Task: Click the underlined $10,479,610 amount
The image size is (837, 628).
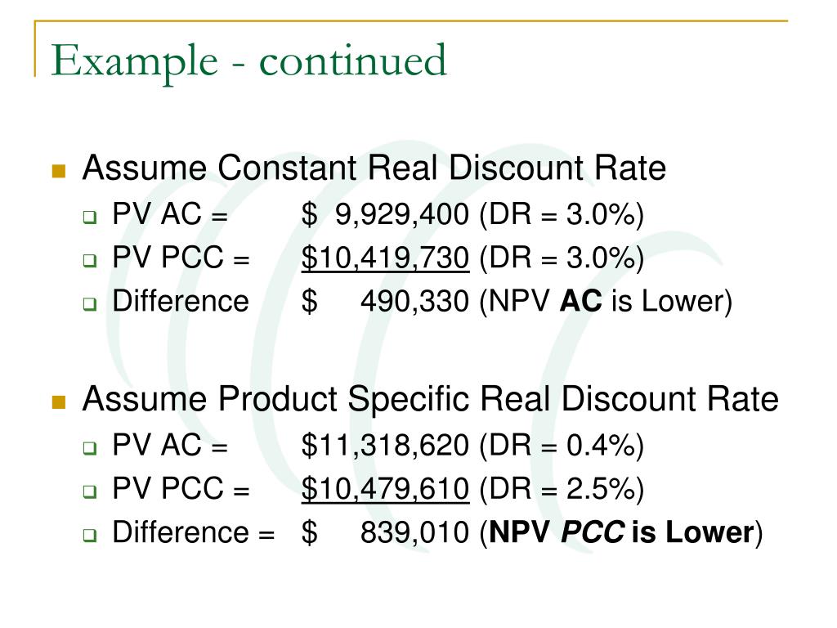Action: coord(386,489)
